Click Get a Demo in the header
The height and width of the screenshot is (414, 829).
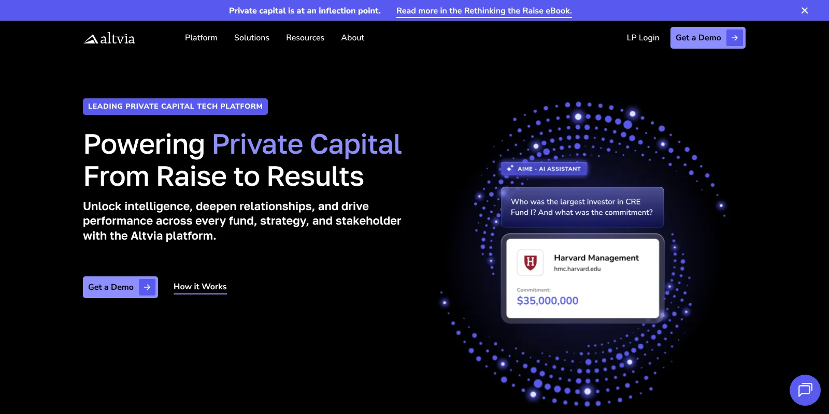(708, 38)
